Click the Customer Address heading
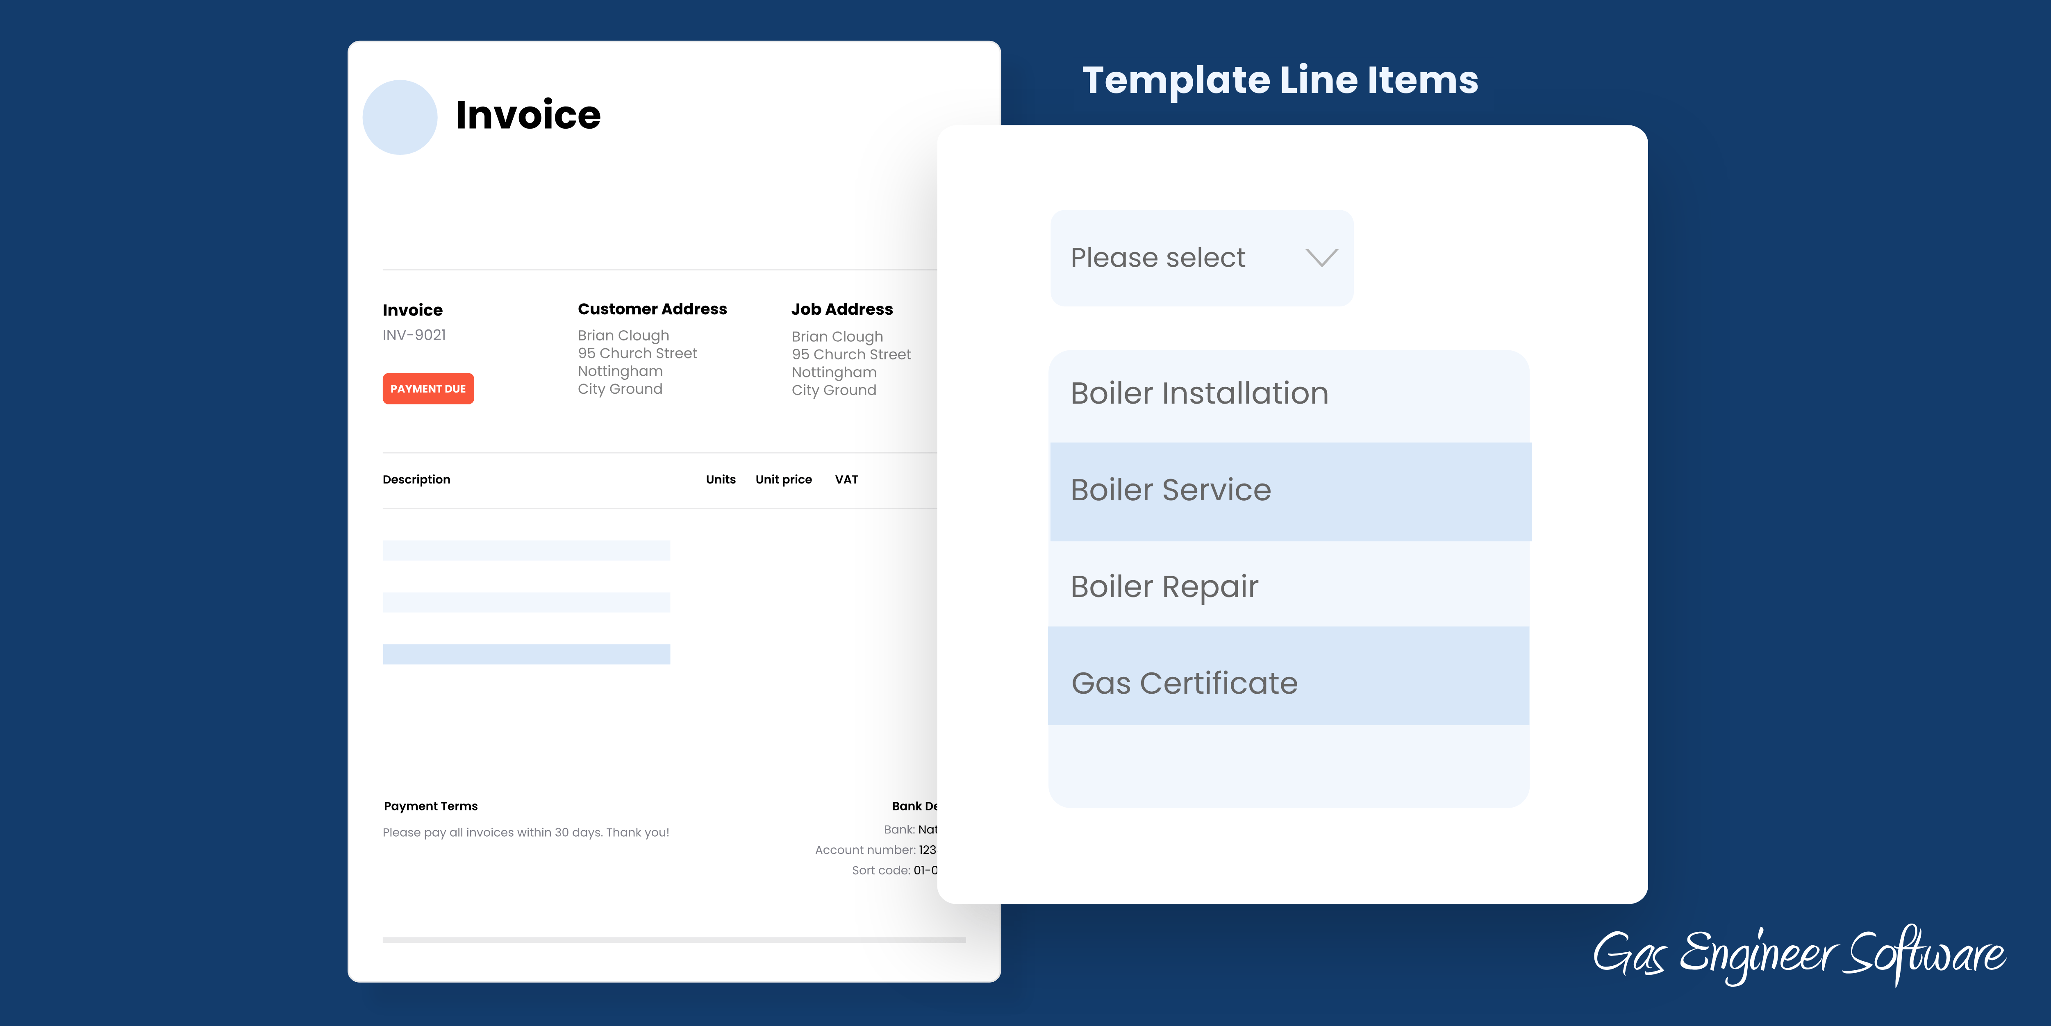Viewport: 2051px width, 1026px height. 652,309
